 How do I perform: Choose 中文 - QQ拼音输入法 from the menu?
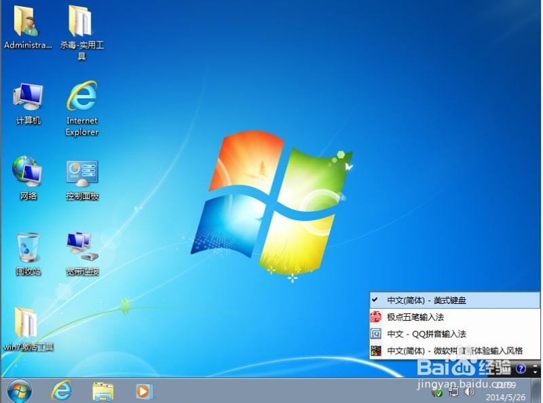pos(454,334)
